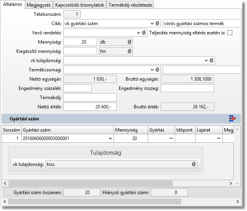Click the paperclip icon in db unit field
Image resolution: width=247 pixels, height=211 pixels.
click(129, 42)
